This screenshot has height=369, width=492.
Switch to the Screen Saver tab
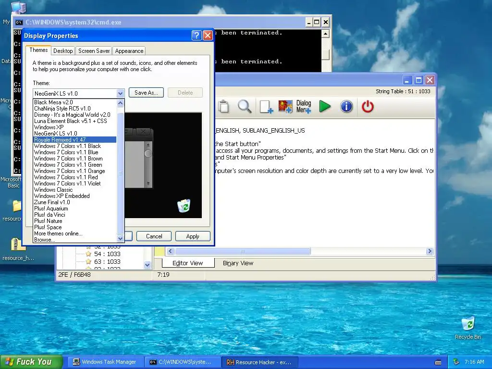(x=94, y=51)
